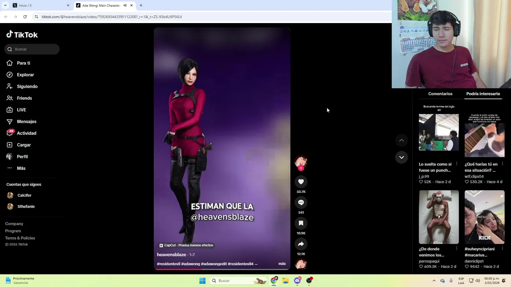Click the browser address bar URL
This screenshot has width=511, height=287.
pyautogui.click(x=112, y=17)
